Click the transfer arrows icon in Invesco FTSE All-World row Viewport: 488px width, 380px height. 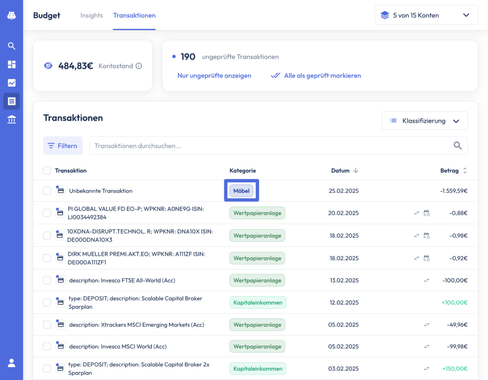point(427,280)
